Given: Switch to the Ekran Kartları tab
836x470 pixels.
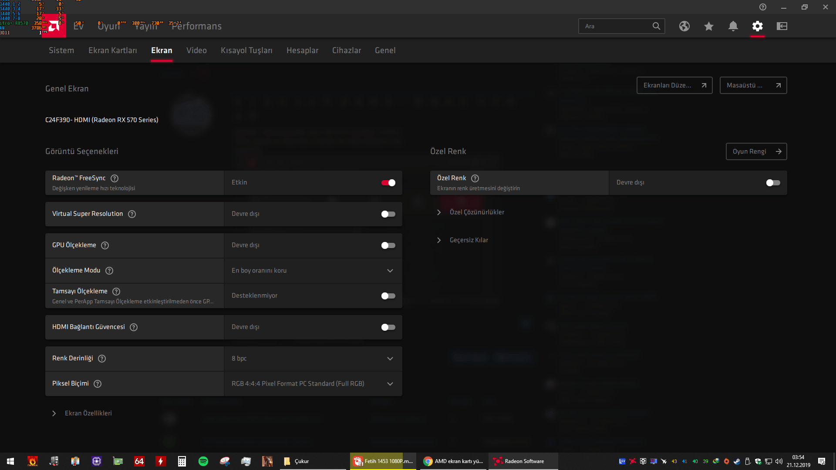Looking at the screenshot, I should tap(112, 50).
